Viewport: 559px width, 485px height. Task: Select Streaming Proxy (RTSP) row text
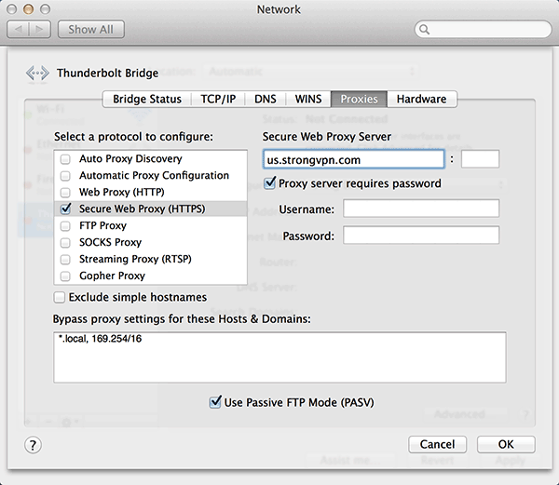tap(135, 259)
